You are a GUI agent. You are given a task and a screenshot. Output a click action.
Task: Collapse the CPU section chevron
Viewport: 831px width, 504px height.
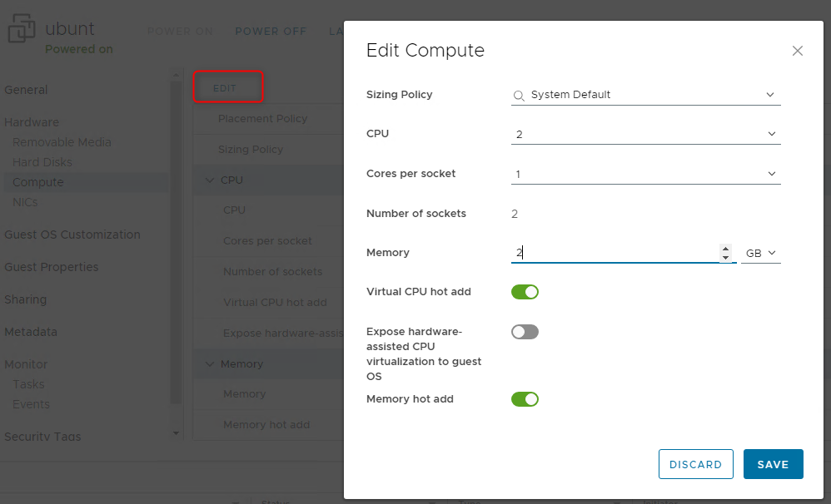coord(209,180)
